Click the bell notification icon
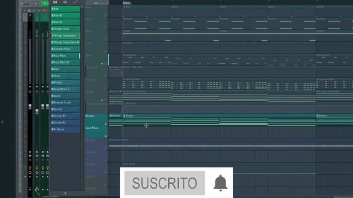 click(221, 183)
